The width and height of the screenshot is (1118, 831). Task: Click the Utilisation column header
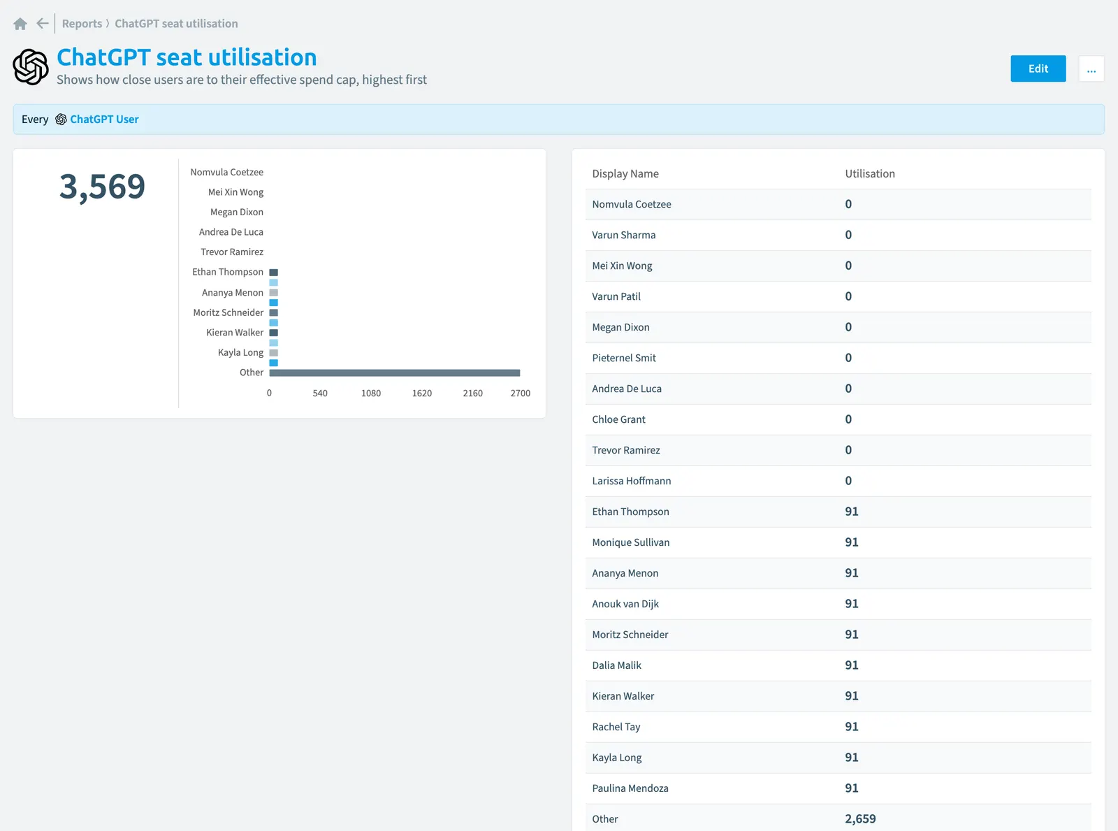870,174
